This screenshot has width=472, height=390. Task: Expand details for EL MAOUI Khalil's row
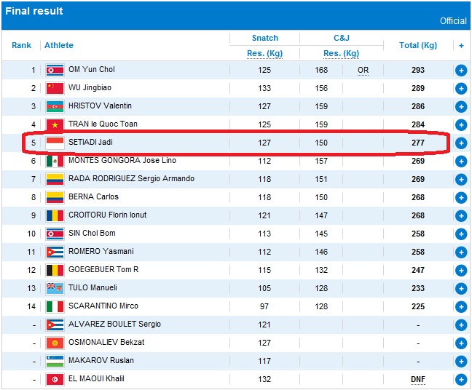[460, 379]
